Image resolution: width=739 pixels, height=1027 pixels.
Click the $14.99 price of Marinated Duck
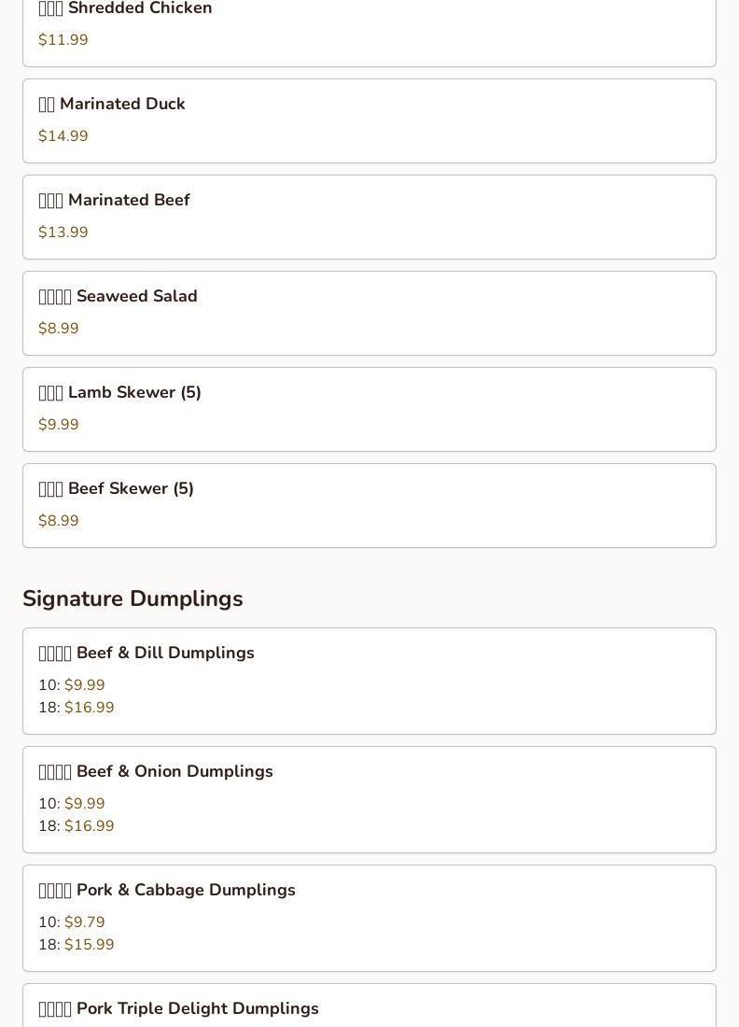pyautogui.click(x=63, y=135)
